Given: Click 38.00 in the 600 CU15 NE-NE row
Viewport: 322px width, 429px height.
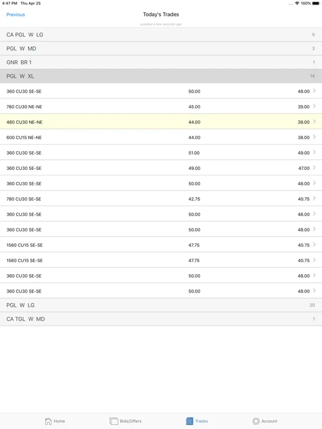Looking at the screenshot, I should pyautogui.click(x=304, y=137).
